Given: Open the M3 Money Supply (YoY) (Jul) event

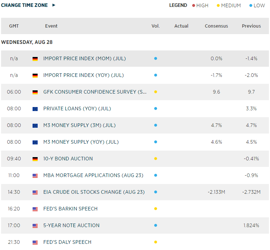Looking at the screenshot, I should pyautogui.click(x=81, y=142).
